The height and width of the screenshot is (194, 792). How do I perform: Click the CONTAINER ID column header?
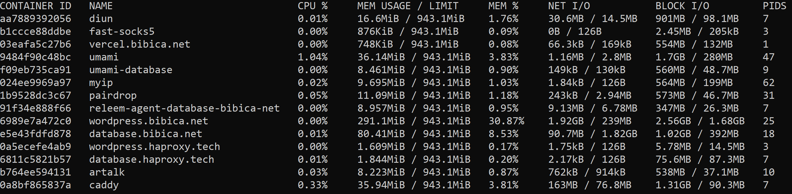click(x=36, y=6)
